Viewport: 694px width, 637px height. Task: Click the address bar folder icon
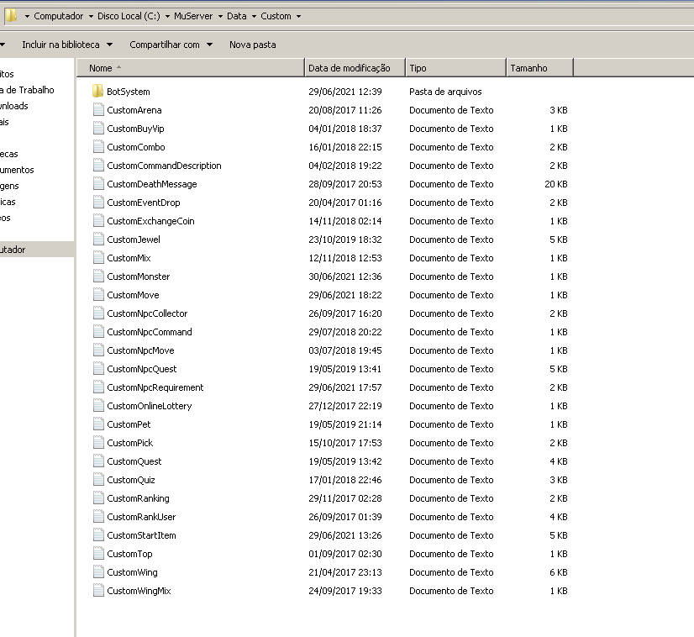pos(11,16)
